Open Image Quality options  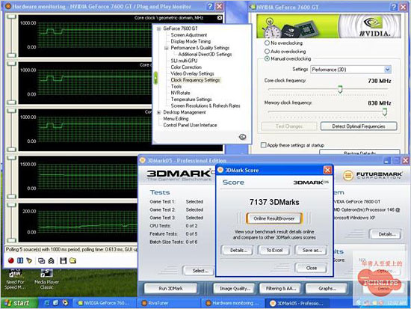click(235, 289)
